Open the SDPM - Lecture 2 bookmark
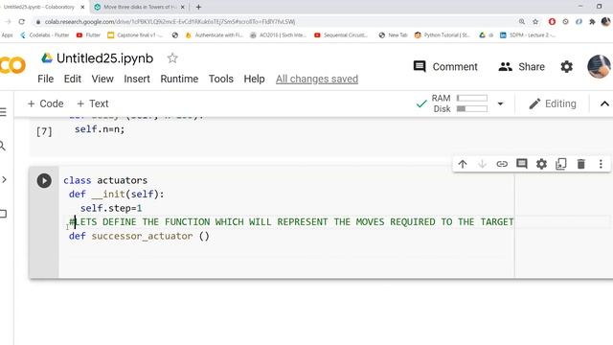This screenshot has height=345, width=613. pos(527,35)
